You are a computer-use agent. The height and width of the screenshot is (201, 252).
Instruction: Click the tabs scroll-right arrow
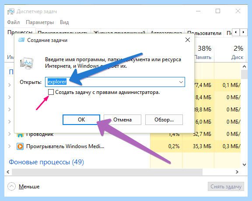(243, 32)
